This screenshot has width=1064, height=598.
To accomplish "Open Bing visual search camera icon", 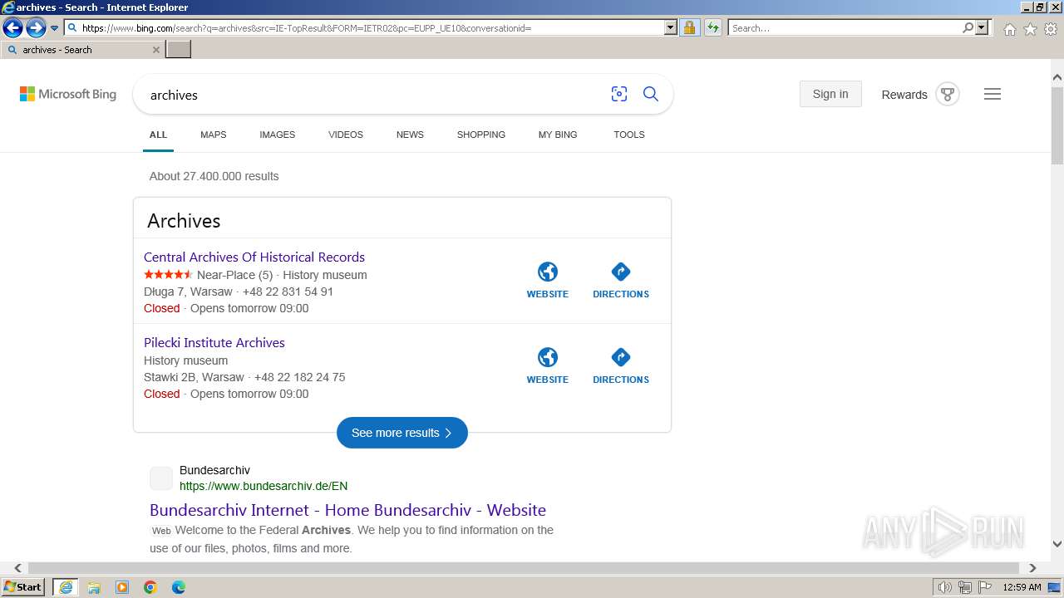I will (x=619, y=94).
